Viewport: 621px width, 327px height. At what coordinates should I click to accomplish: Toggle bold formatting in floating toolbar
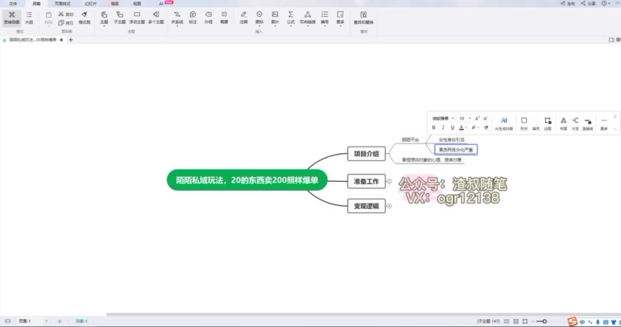434,128
